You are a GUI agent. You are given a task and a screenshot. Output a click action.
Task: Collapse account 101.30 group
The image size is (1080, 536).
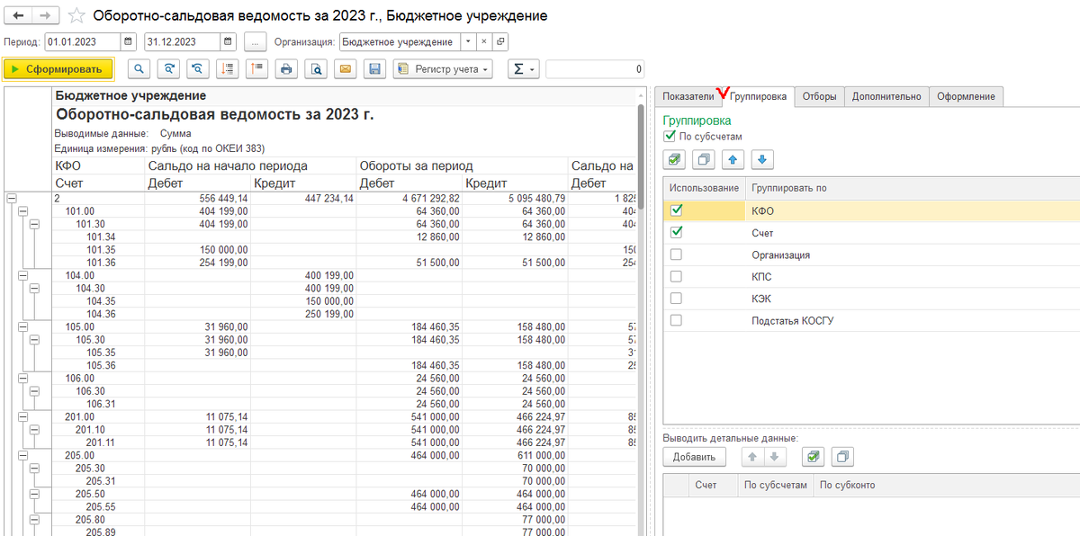point(34,224)
